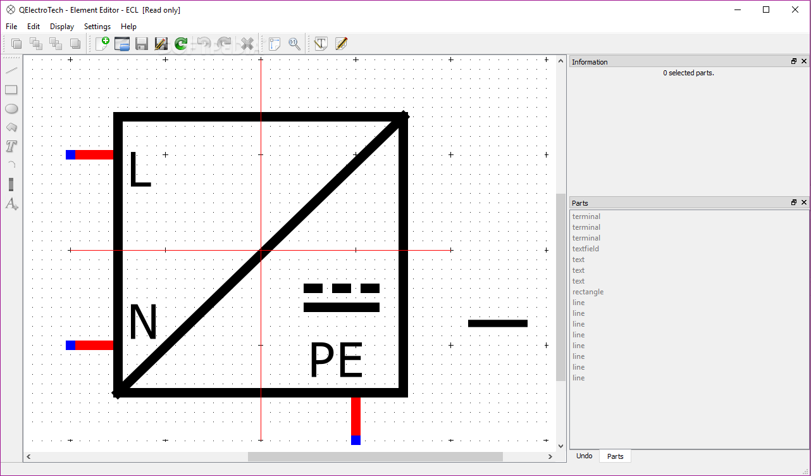Click the N text label on canvas
This screenshot has height=476, width=811.
coord(143,322)
